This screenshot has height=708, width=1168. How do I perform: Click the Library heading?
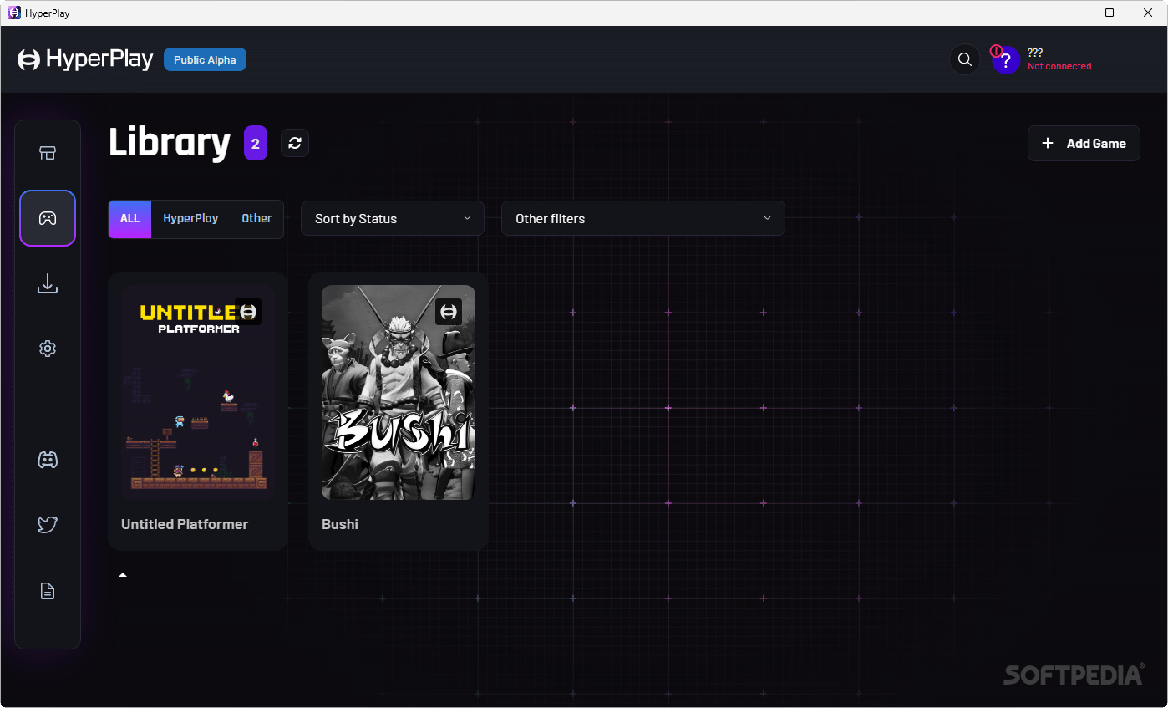170,142
